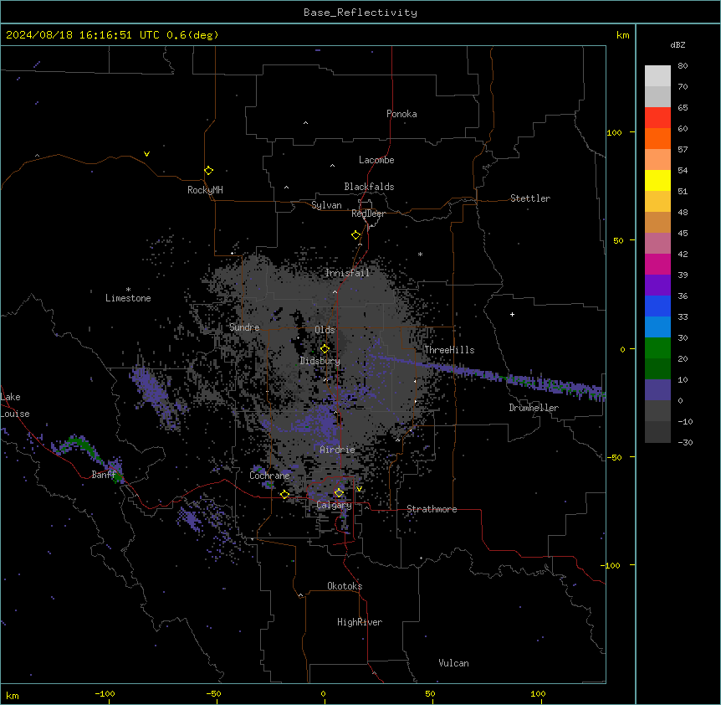This screenshot has width=721, height=705.
Task: Click the Olds label
Action: click(x=325, y=330)
